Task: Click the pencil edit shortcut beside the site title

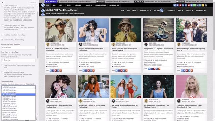Action: point(43,11)
